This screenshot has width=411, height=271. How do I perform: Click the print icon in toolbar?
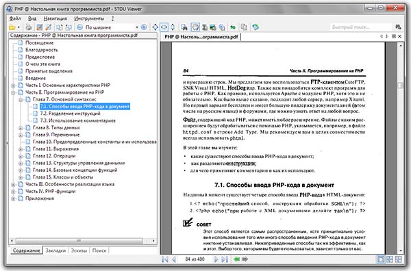click(x=29, y=27)
